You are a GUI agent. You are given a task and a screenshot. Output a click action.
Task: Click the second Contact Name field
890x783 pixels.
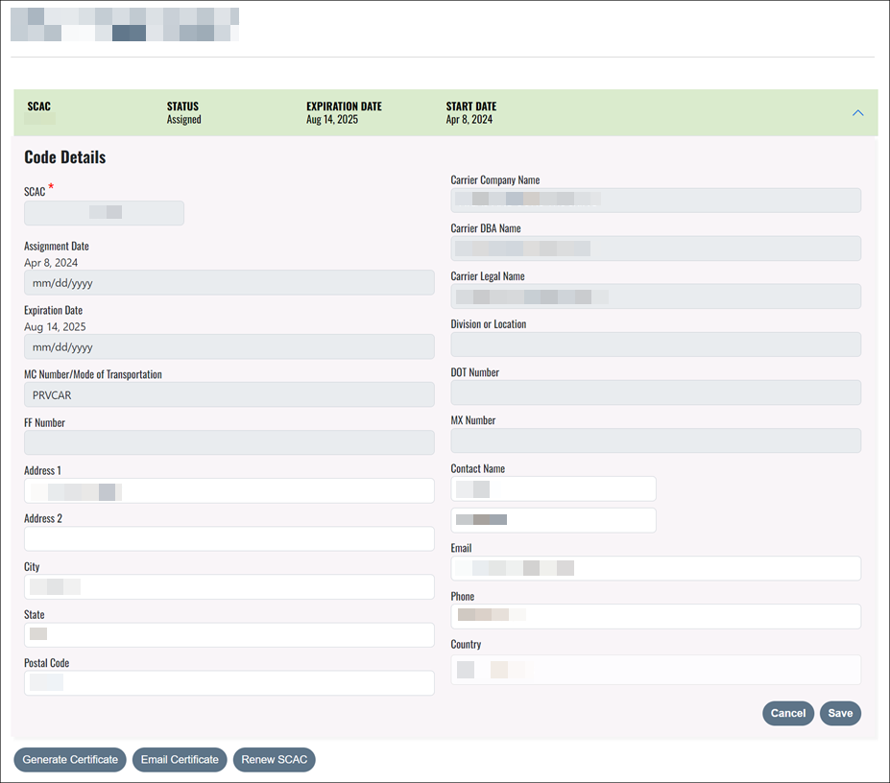coord(553,520)
